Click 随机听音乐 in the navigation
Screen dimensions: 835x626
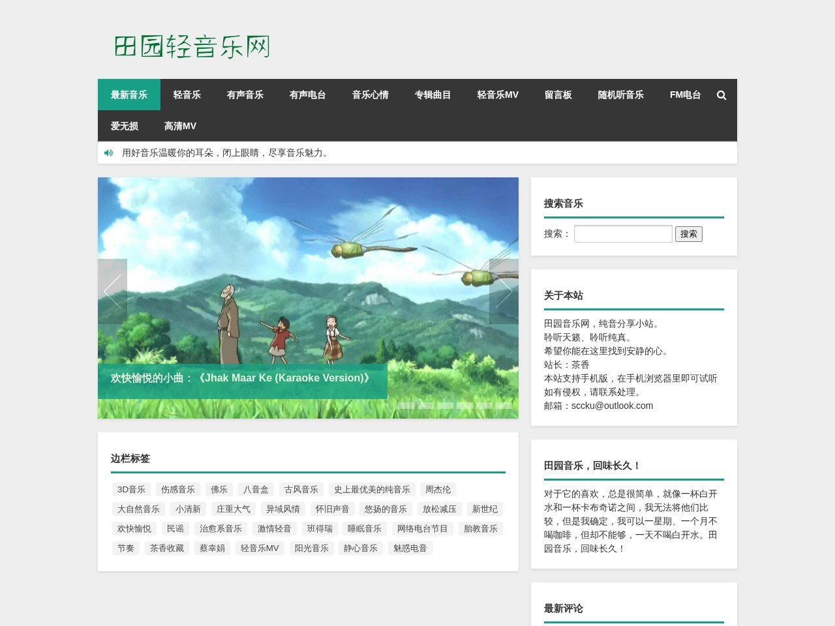click(x=620, y=95)
